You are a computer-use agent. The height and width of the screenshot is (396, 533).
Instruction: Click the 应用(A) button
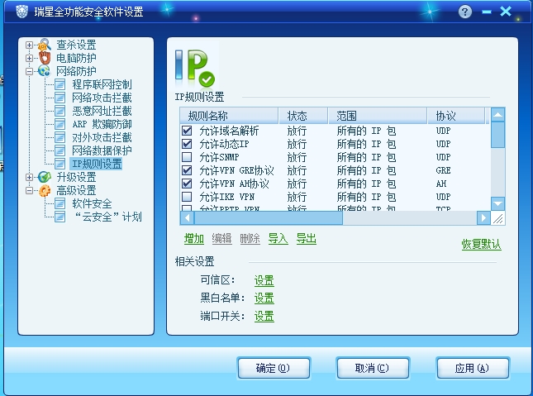point(473,368)
